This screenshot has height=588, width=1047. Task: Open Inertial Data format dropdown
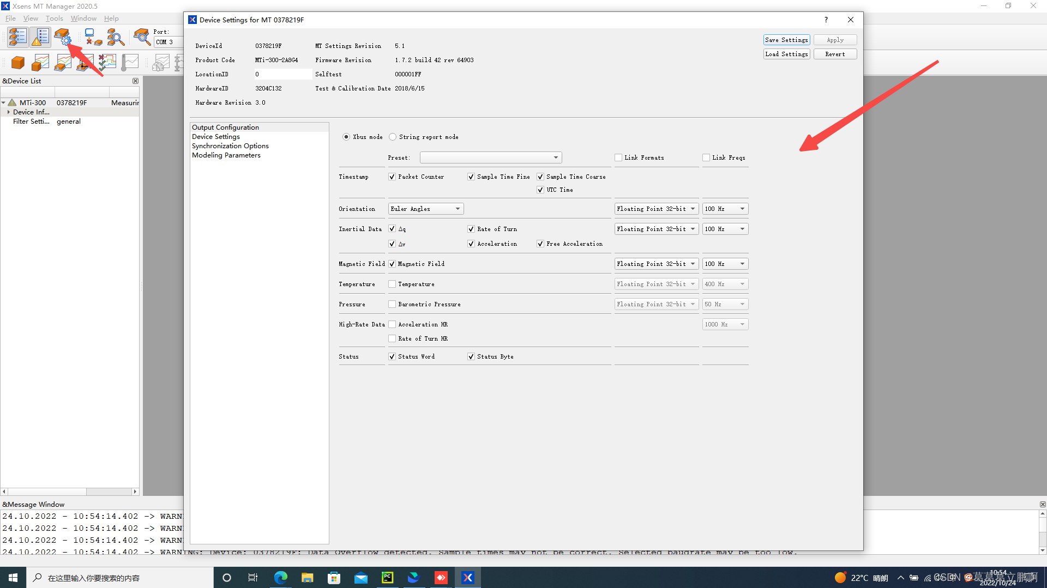pyautogui.click(x=657, y=229)
